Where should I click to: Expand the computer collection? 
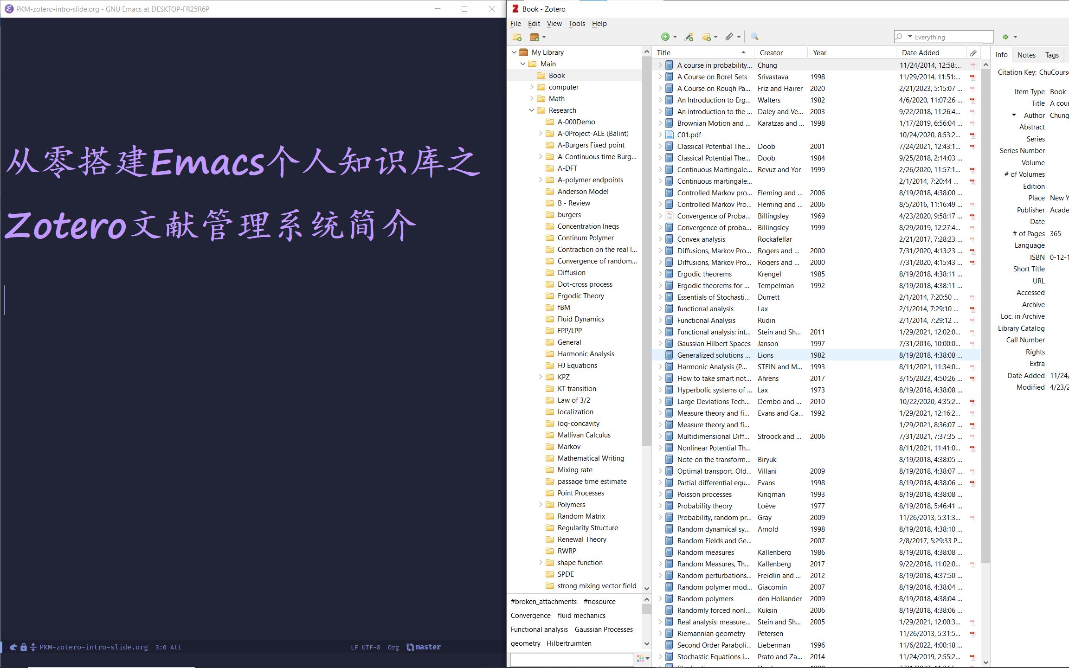coord(532,87)
